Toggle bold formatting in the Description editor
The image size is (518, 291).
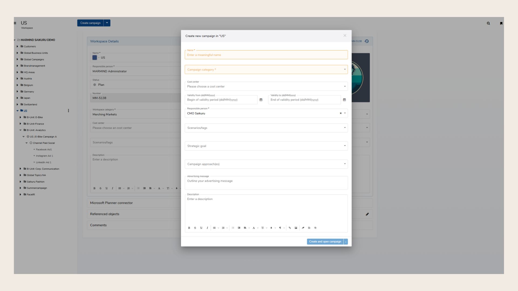click(189, 228)
